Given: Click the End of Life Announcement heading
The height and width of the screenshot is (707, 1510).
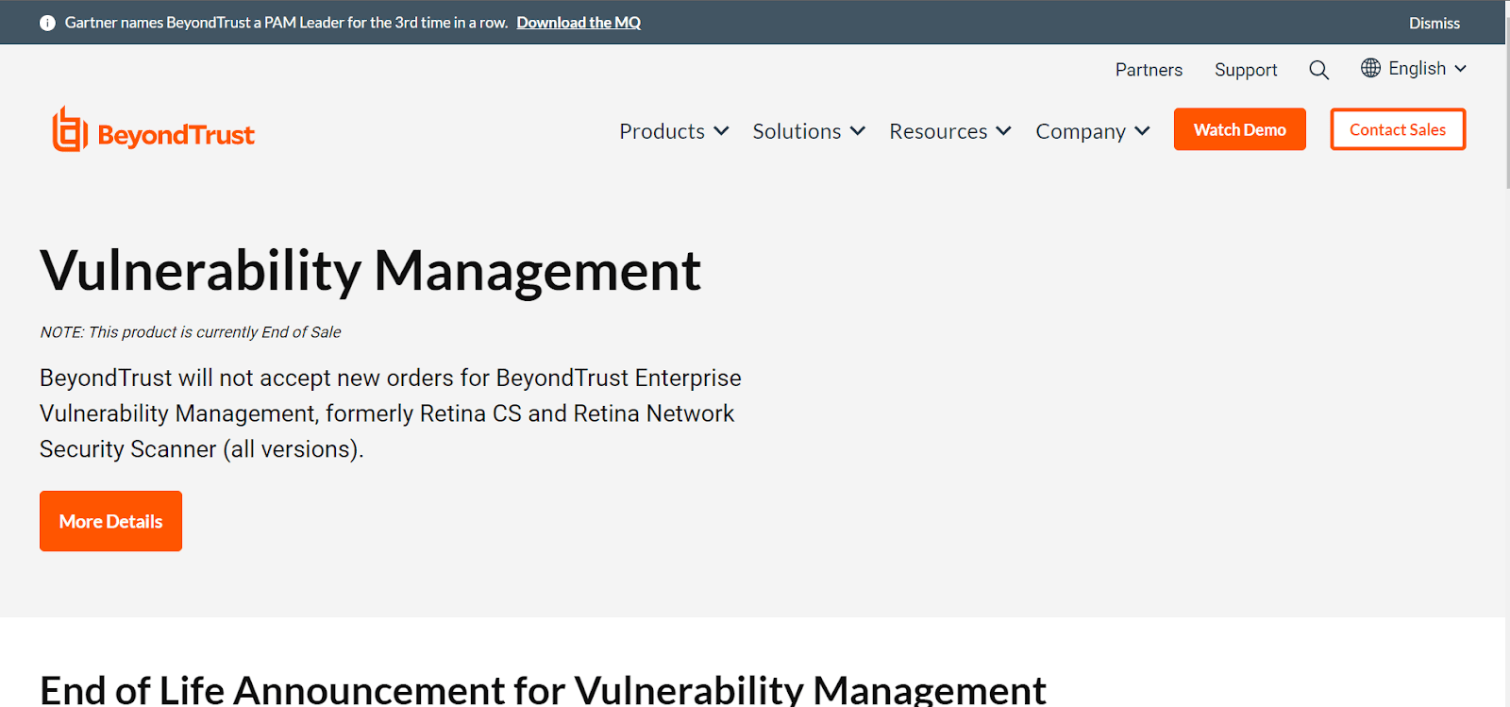Looking at the screenshot, I should [543, 689].
